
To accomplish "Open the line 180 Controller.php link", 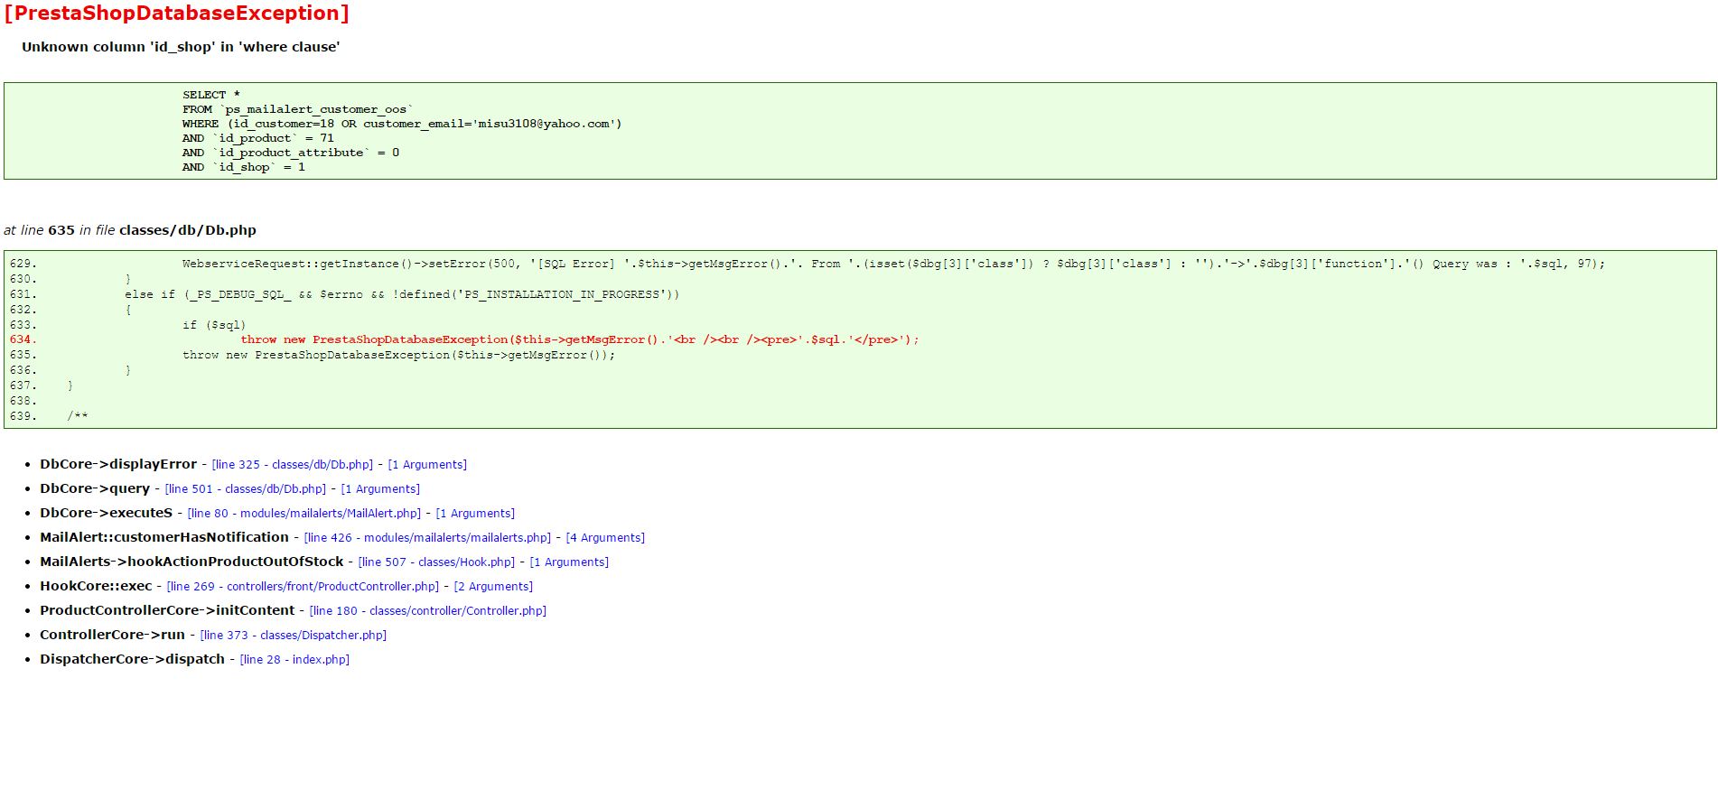I will tap(427, 611).
